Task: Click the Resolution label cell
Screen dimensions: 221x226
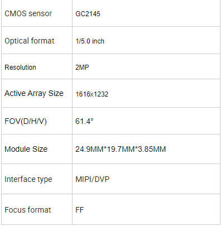Action: [x=37, y=66]
